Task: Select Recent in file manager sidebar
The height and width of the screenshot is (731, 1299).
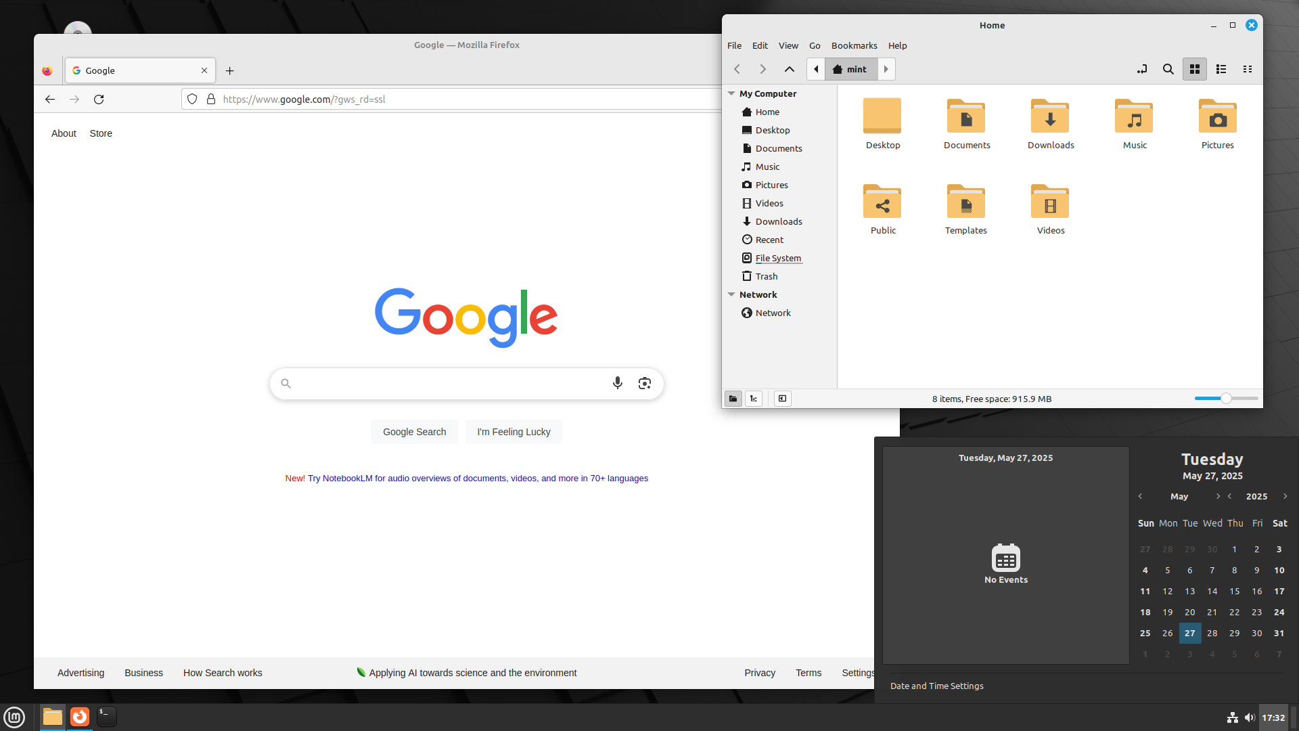Action: point(769,240)
